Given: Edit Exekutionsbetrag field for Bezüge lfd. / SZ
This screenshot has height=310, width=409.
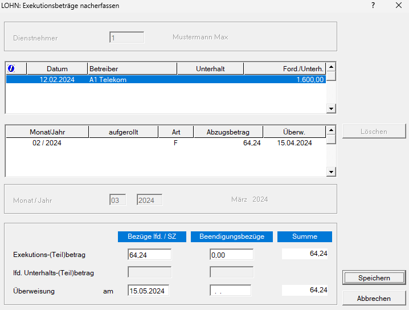Looking at the screenshot, I should (x=149, y=255).
